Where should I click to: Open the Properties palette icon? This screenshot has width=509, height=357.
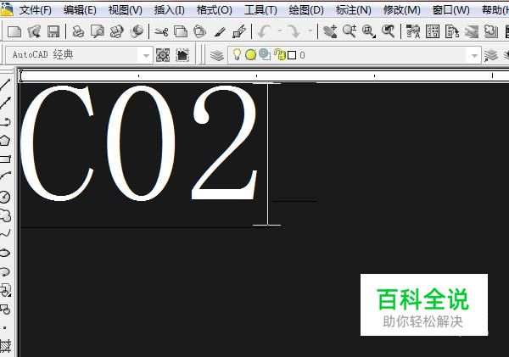pyautogui.click(x=413, y=31)
